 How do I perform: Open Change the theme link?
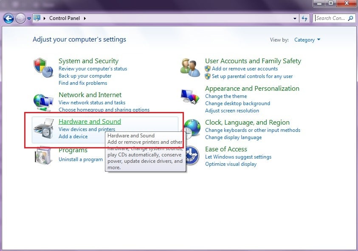(226, 96)
